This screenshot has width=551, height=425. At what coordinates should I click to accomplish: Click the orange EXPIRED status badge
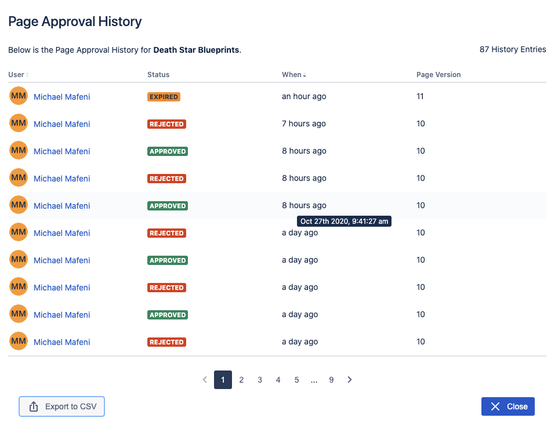coord(164,97)
